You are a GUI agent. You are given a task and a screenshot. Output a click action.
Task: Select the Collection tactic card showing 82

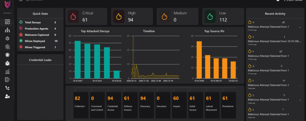point(81,105)
